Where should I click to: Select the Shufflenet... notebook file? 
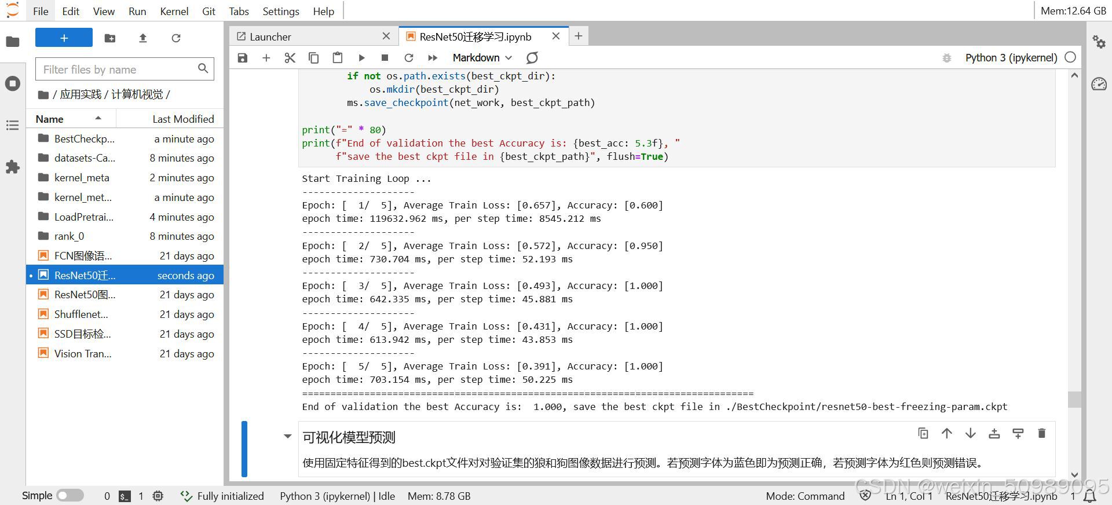[125, 314]
